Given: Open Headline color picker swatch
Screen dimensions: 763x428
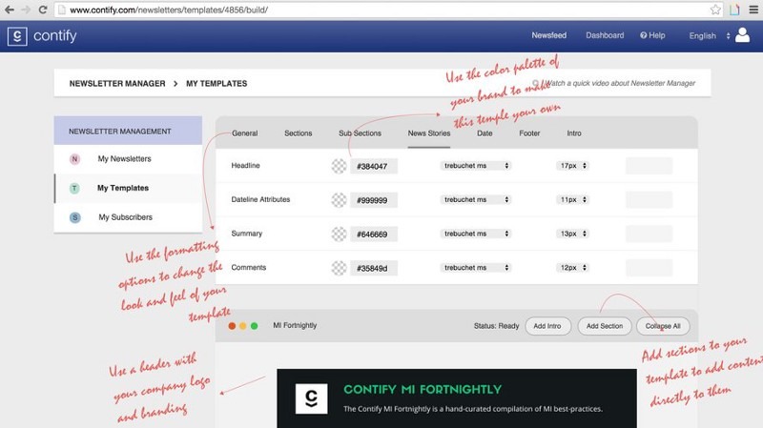Looking at the screenshot, I should tap(339, 166).
